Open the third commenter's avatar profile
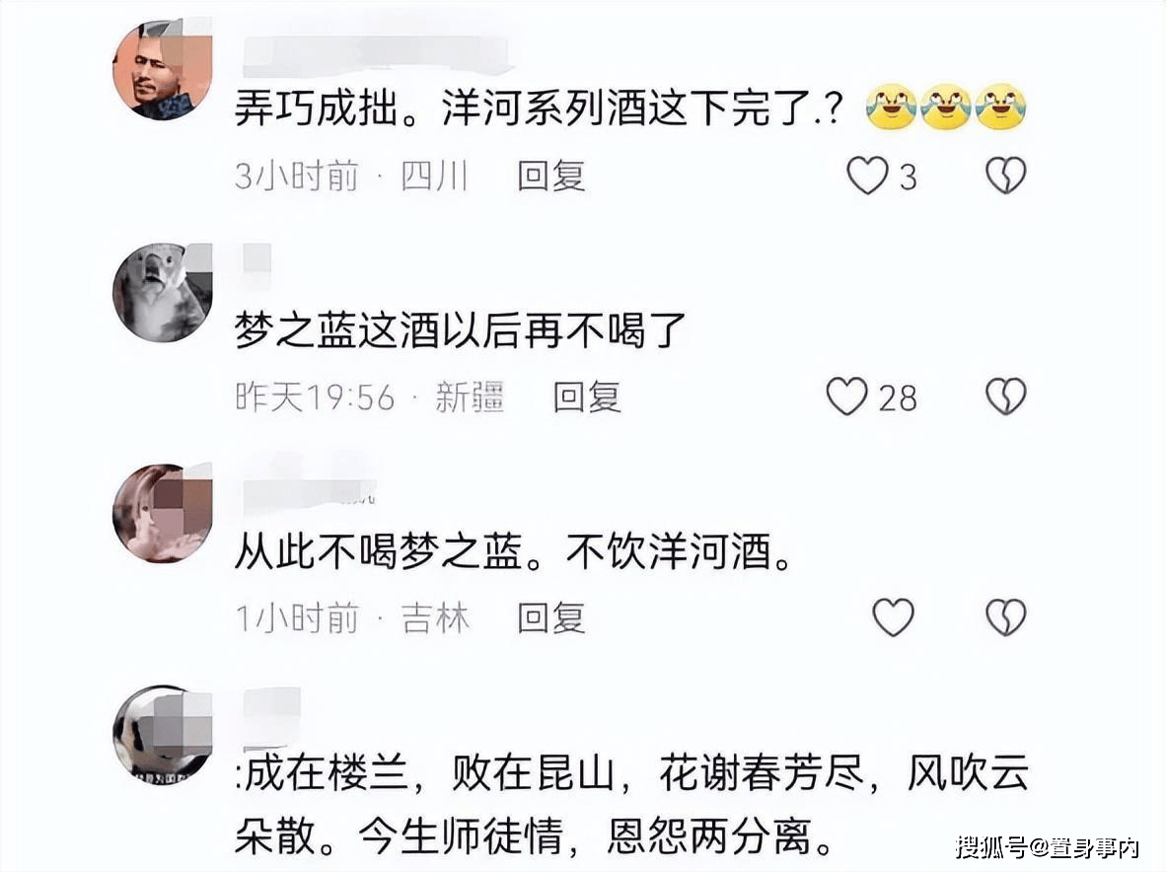This screenshot has width=1166, height=872. pos(163,513)
